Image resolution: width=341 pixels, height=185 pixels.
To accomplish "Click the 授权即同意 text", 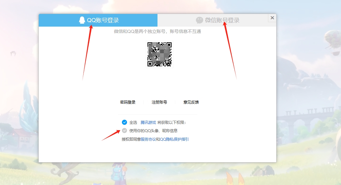I will click(131, 139).
